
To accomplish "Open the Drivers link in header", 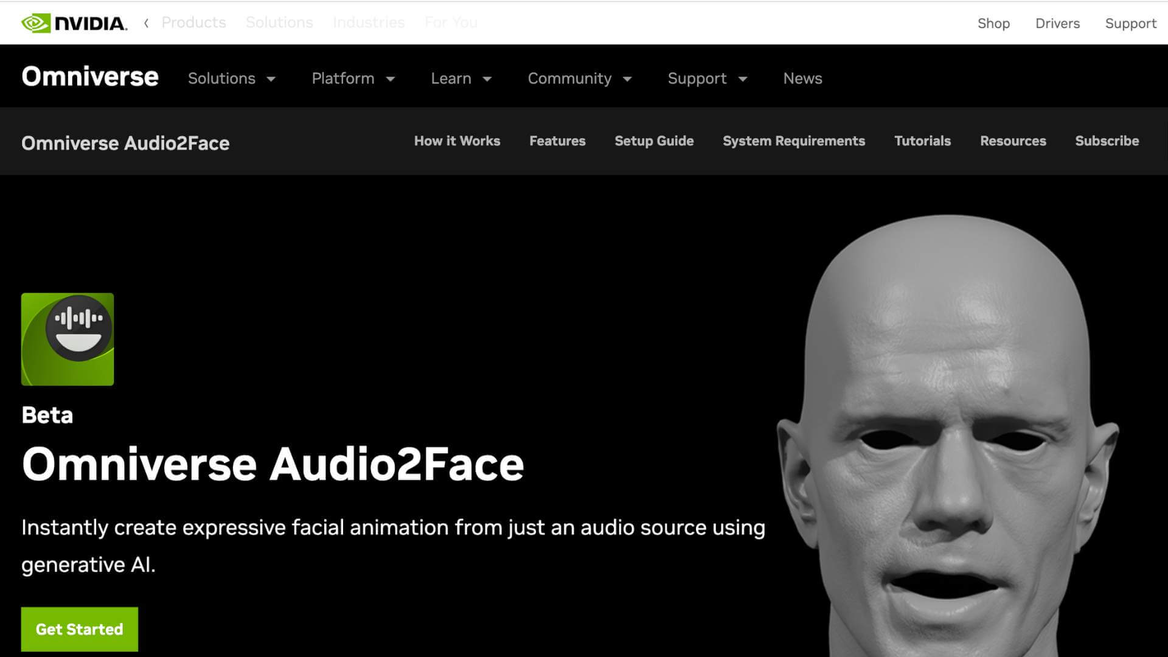I will pyautogui.click(x=1057, y=24).
